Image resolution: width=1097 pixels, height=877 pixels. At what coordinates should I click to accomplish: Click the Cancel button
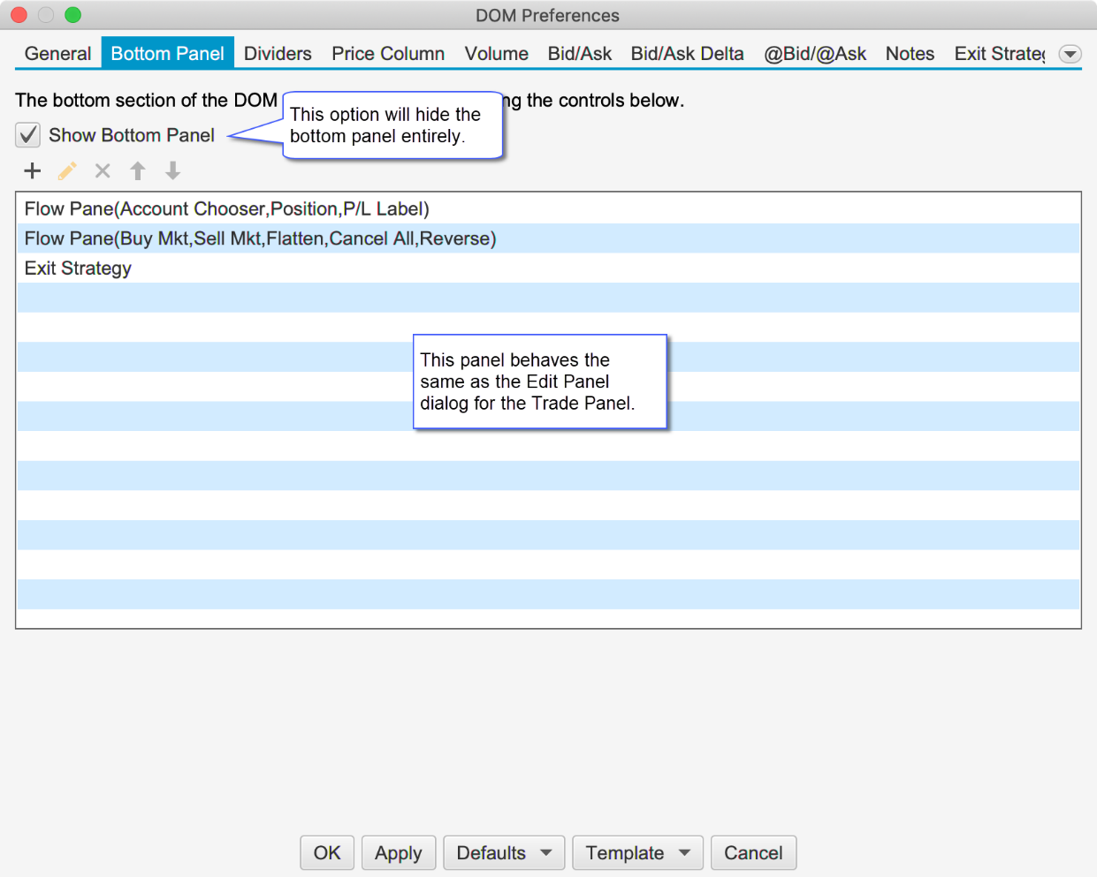[753, 853]
